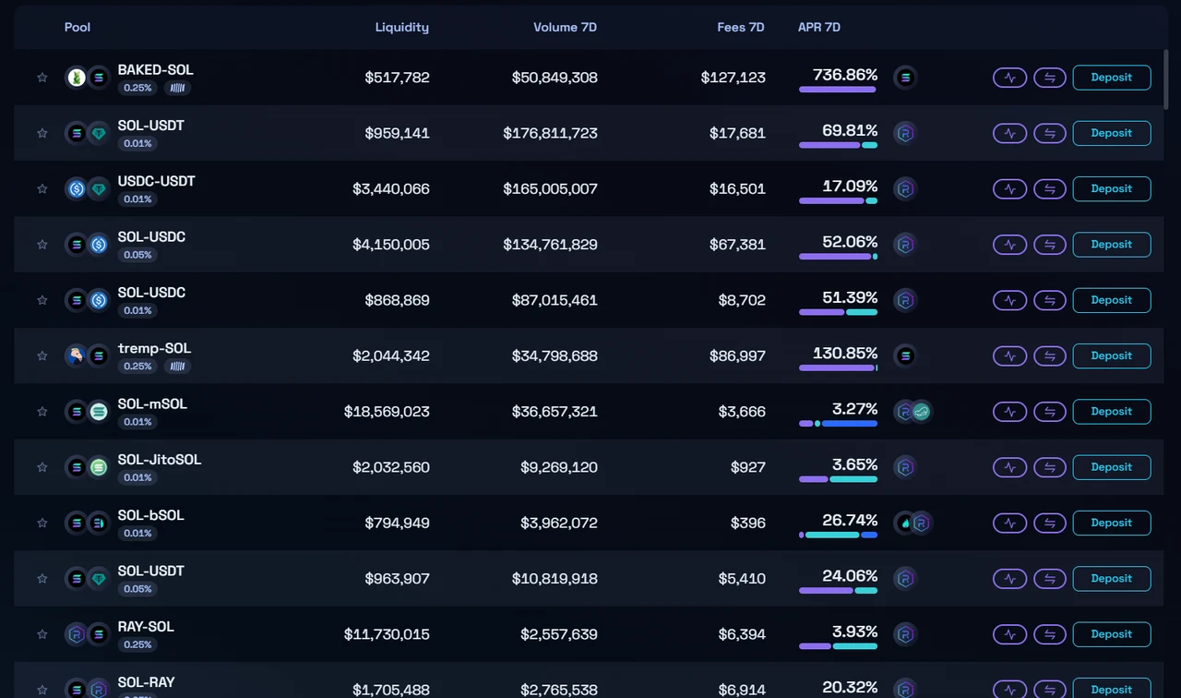
Task: Click the swap icon for SOL-bSOL
Action: point(1050,523)
